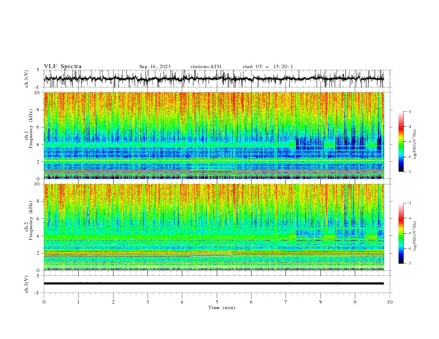Click the 8 kHz tick on ch.2 frequency axis
Viewport: 439px width, 339px height.
tap(39, 202)
